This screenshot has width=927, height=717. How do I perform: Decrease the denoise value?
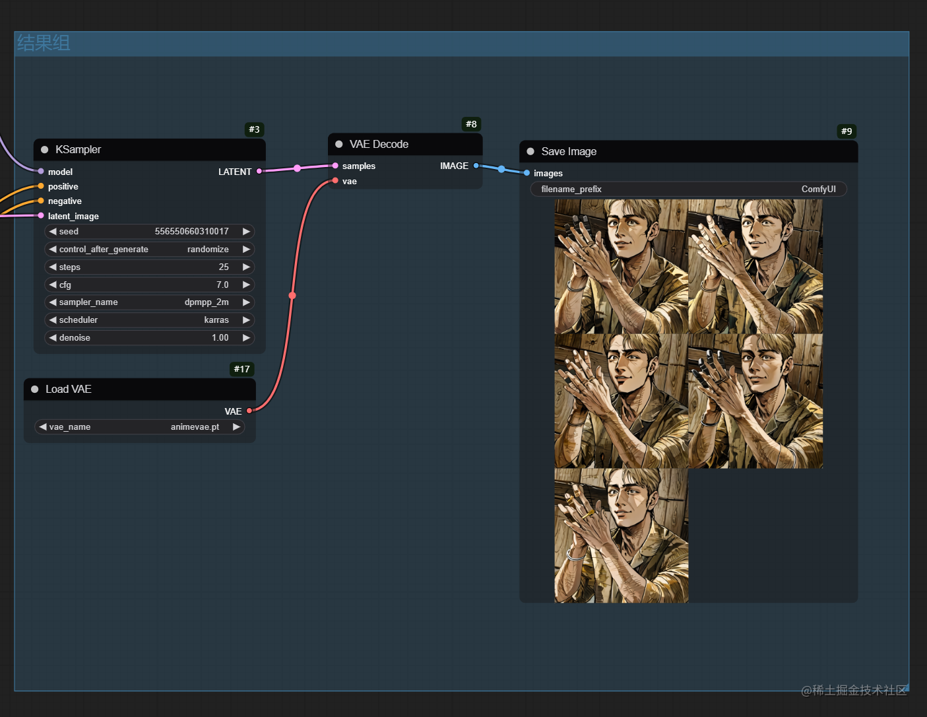click(53, 338)
